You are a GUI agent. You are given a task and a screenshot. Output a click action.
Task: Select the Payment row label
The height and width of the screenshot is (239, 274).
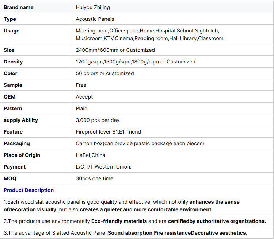(x=15, y=167)
